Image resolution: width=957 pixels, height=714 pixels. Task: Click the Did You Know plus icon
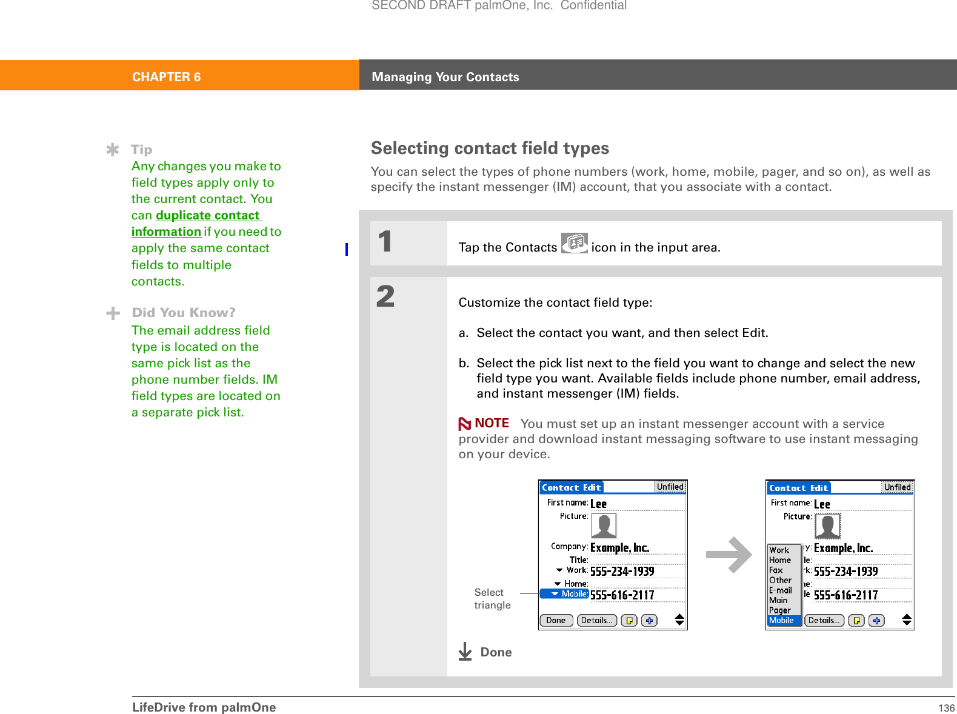coord(113,313)
